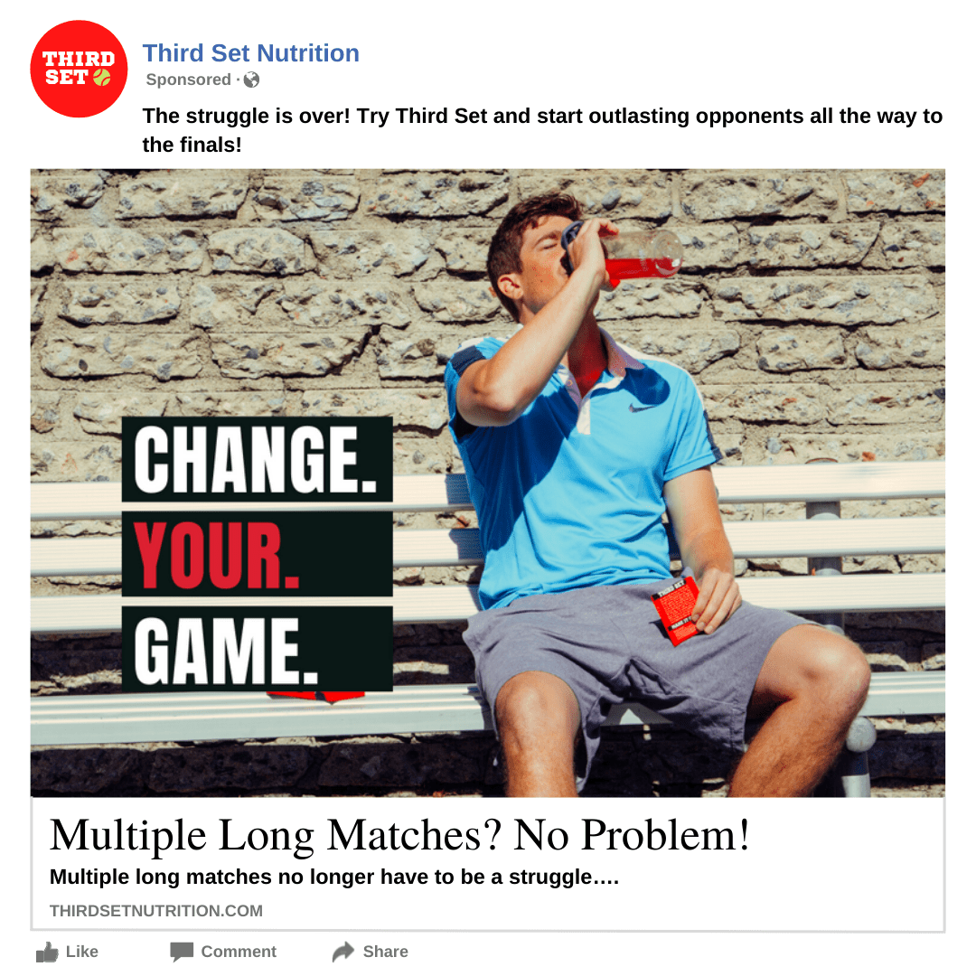The width and height of the screenshot is (976, 976).
Task: Click the CHANGE. text banner on image
Action: [257, 459]
